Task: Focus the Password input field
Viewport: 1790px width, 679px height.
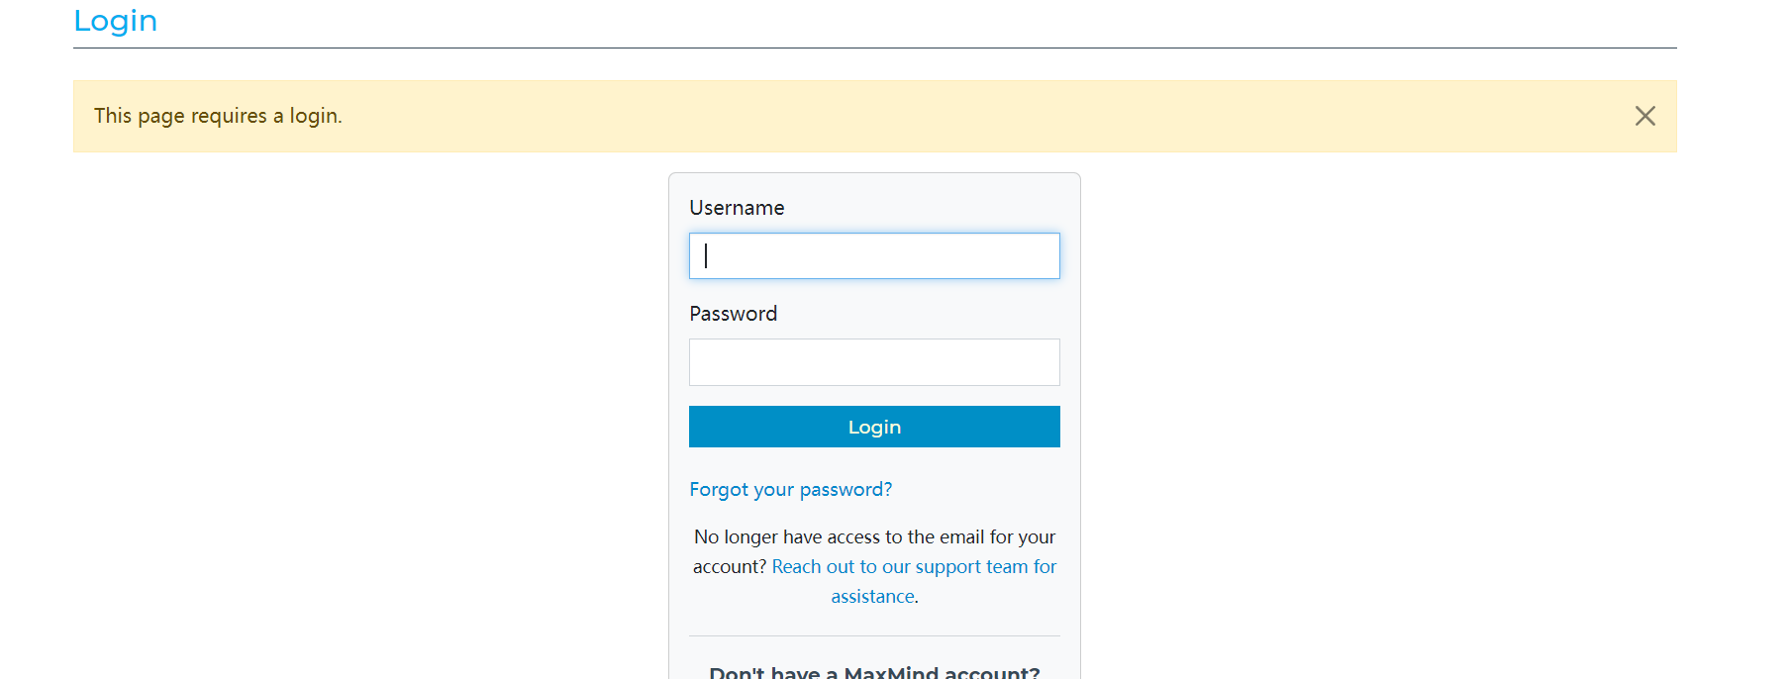Action: [874, 362]
